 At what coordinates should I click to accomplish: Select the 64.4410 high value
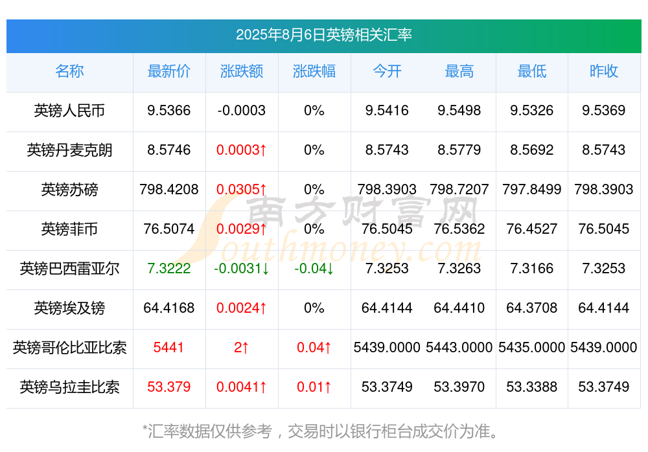[459, 308]
